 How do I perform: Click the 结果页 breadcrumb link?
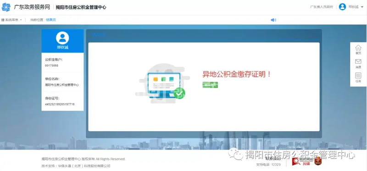click(x=51, y=20)
